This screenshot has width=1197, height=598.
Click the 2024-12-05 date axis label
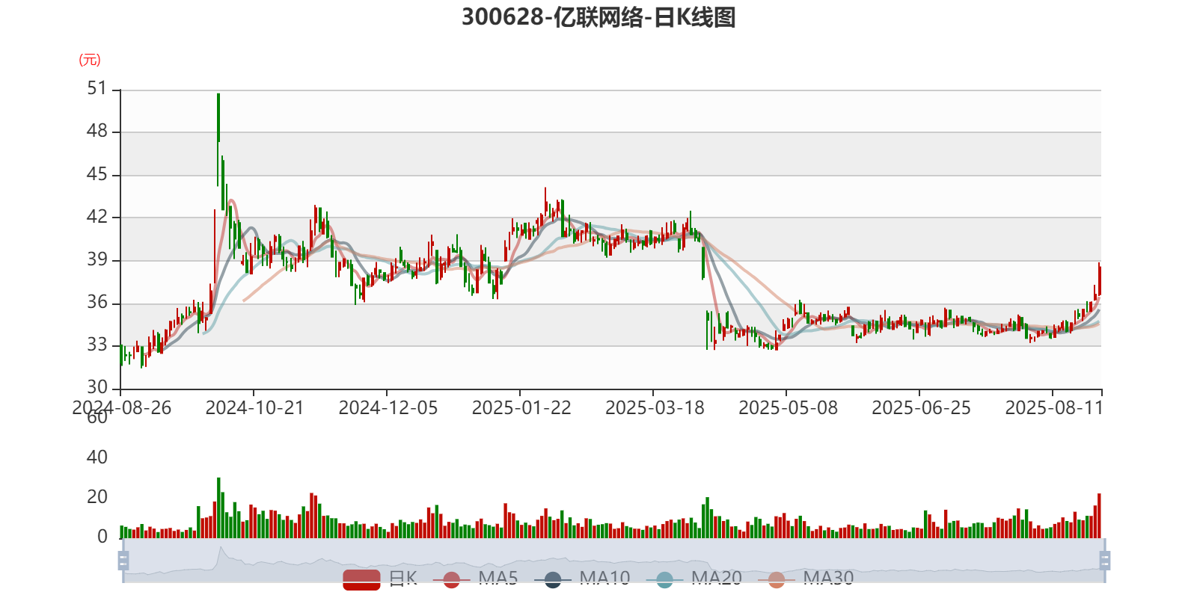click(388, 408)
